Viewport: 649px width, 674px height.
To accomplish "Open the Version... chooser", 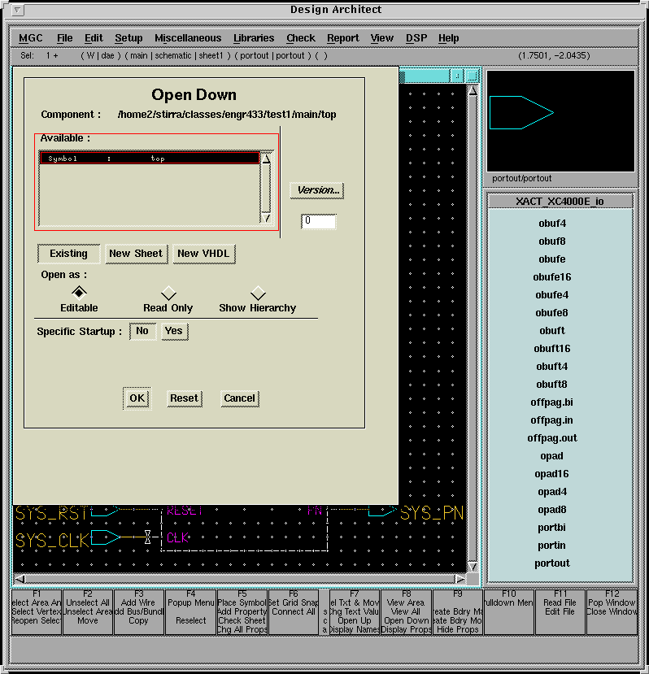I will [x=317, y=190].
